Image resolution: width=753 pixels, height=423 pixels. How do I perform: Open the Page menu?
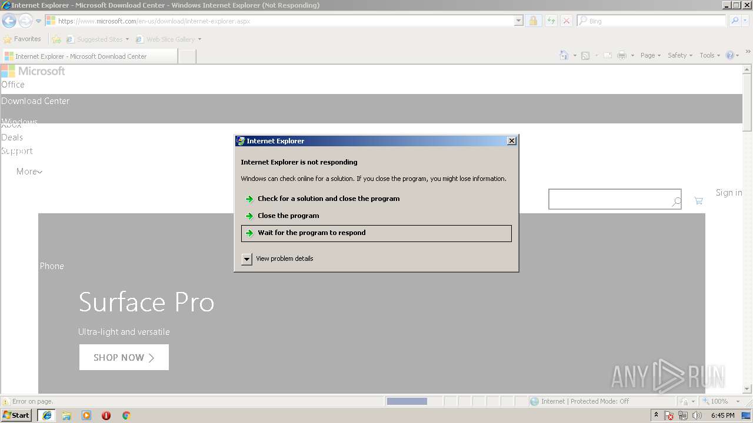click(x=650, y=55)
